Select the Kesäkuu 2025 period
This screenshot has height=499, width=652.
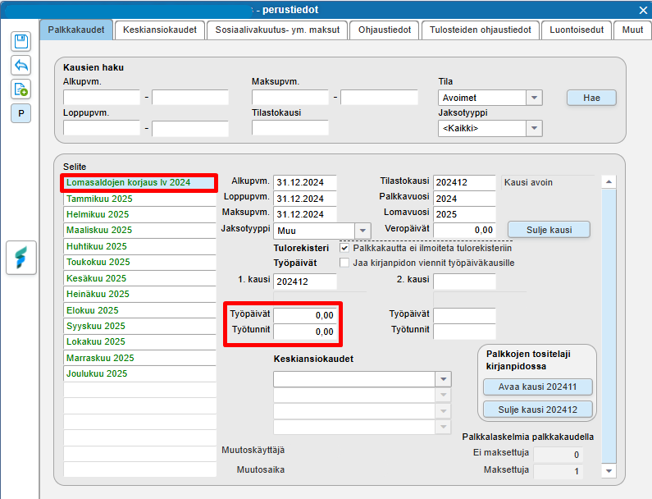(x=139, y=278)
